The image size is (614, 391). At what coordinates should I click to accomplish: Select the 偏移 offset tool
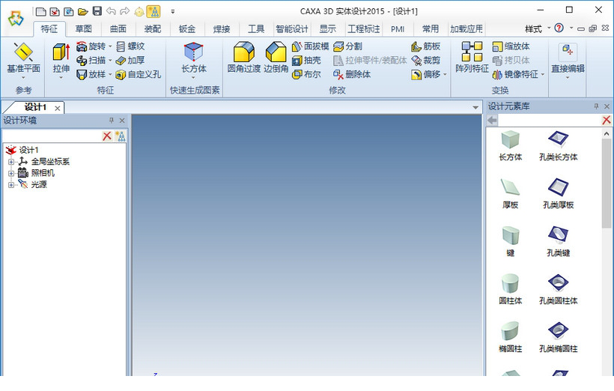425,74
